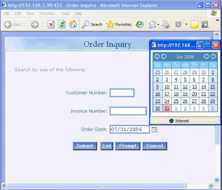Click the Order Date input field

click(130, 129)
